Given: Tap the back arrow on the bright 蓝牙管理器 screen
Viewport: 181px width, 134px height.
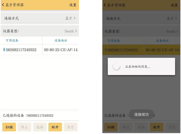Looking at the screenshot, I should point(3,5).
